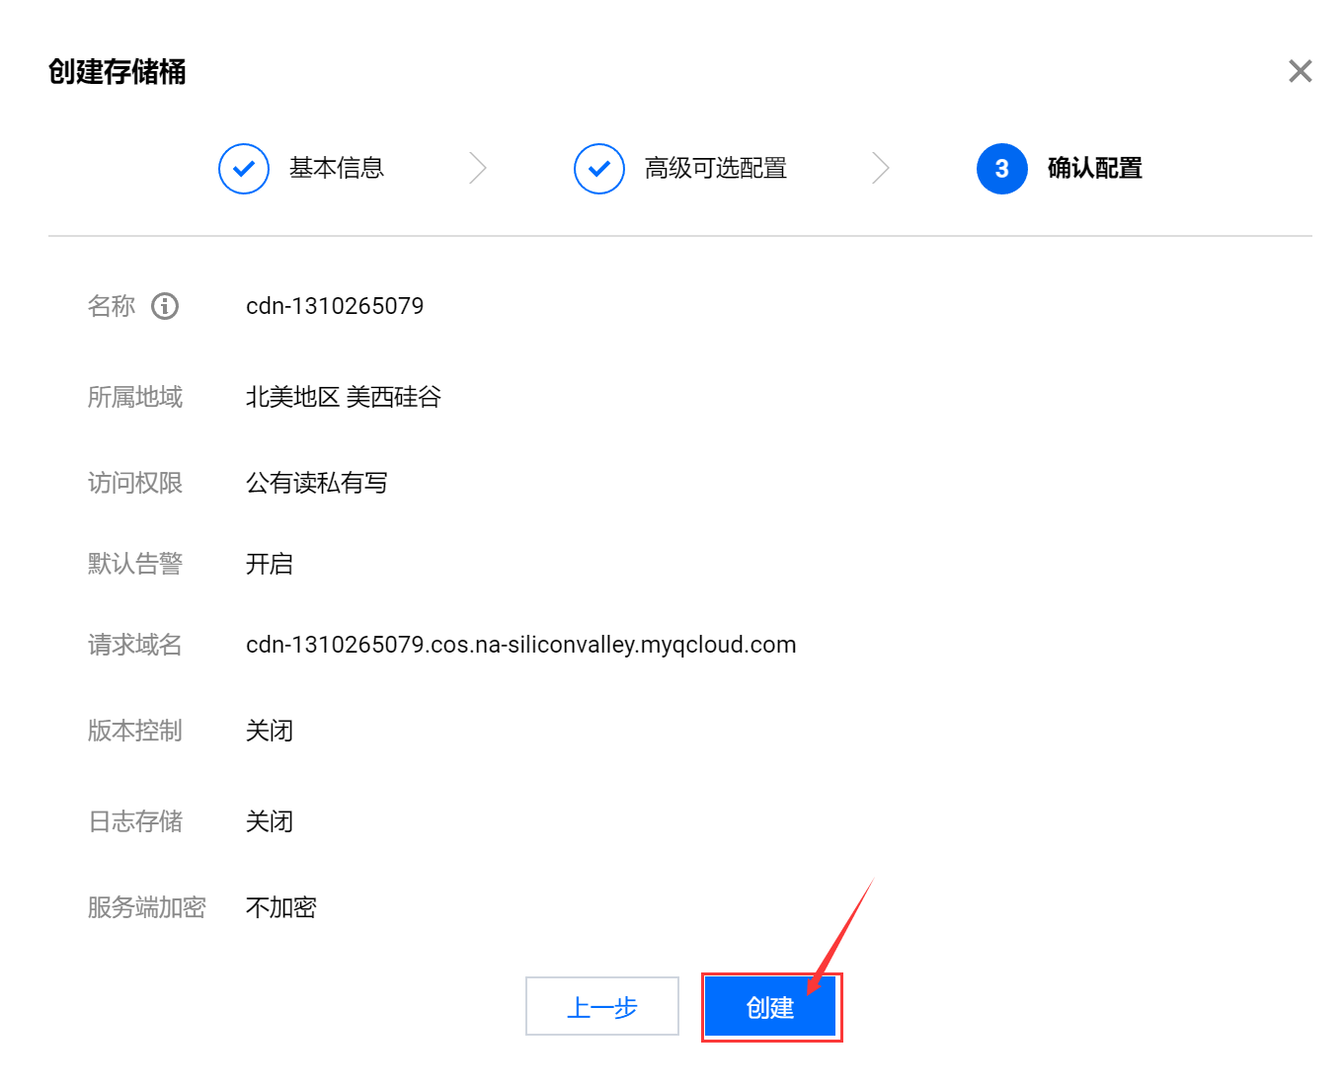1344x1086 pixels.
Task: Click the 默认告警 field label
Action: tap(135, 564)
